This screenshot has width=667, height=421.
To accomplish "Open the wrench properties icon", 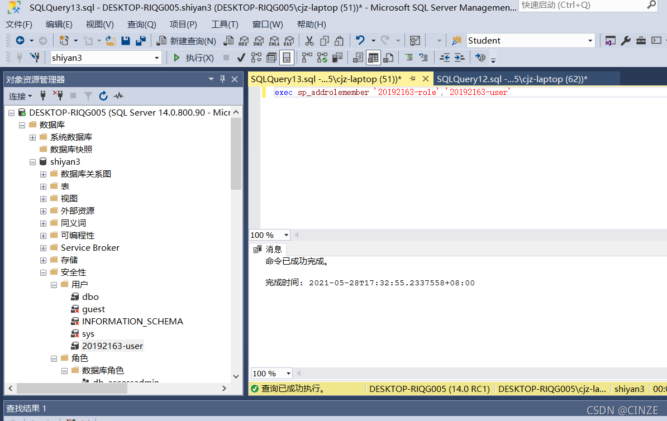I will tap(625, 41).
